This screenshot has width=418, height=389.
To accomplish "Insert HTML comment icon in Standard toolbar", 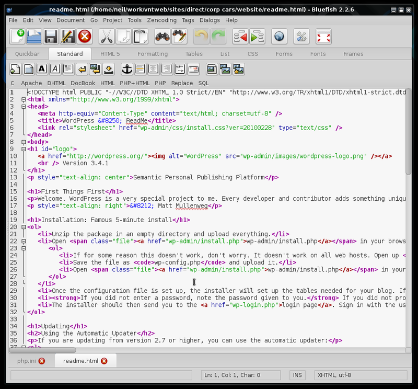I will (x=180, y=69).
